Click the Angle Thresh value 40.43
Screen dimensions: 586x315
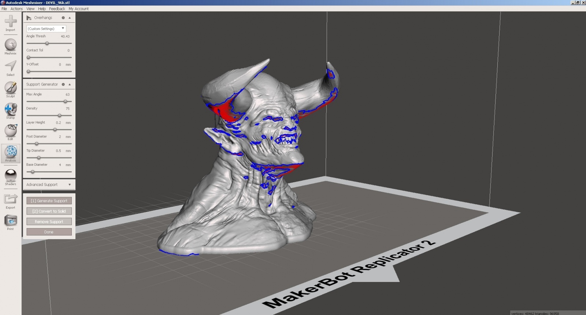(x=65, y=36)
